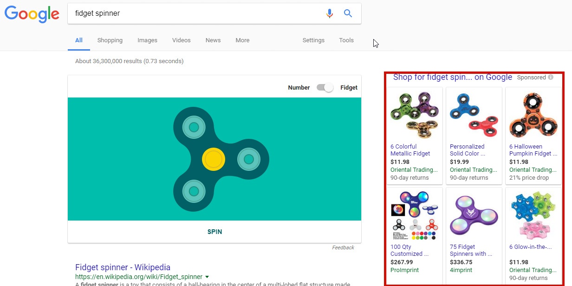This screenshot has height=286, width=572.
Task: Click the orange pumpkin spinner image
Action: pos(533,115)
